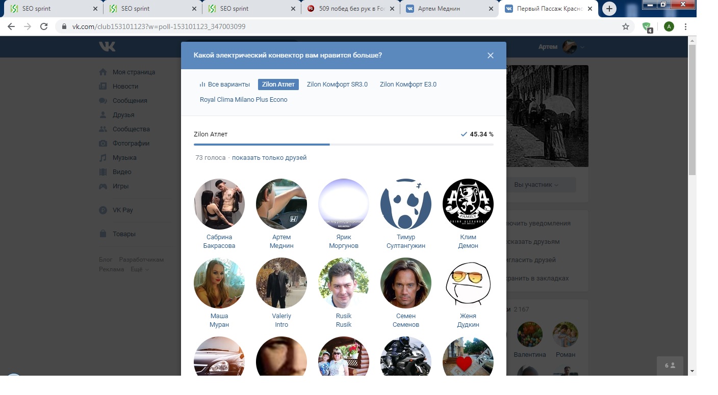718x395 pixels.
Task: Open the Артем user menu dropdown
Action: [561, 47]
